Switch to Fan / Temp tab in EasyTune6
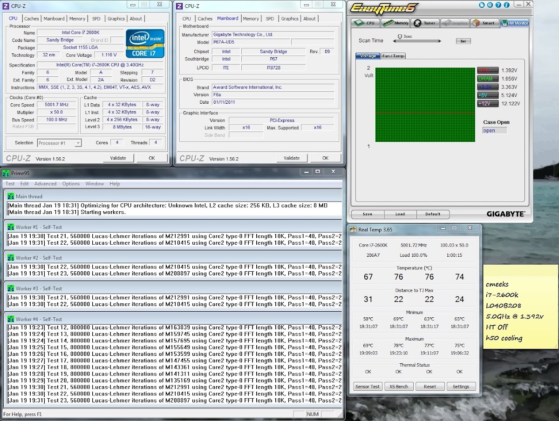This screenshot has width=559, height=421. 394,56
